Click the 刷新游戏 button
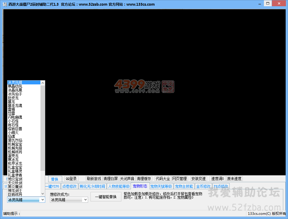This screenshot has width=288, height=219. point(94,179)
